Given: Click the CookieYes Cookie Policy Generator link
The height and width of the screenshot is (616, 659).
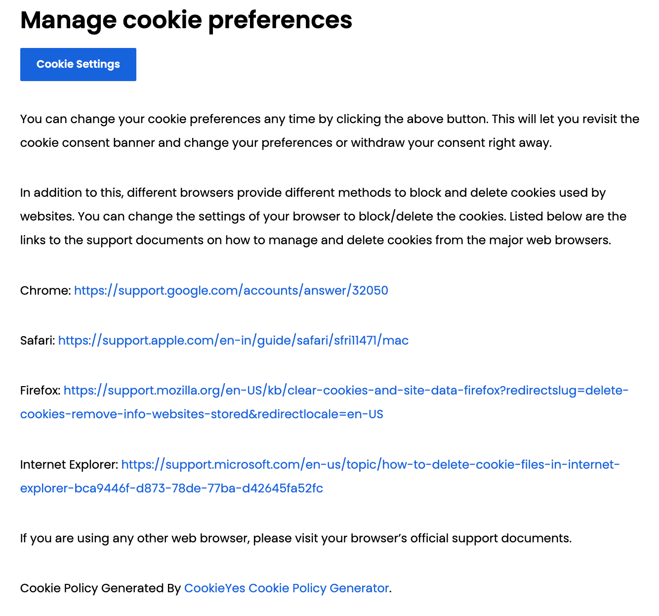Looking at the screenshot, I should 287,588.
